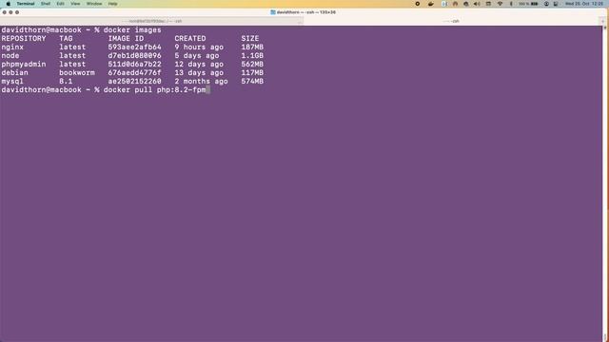Open the Shell menu
The image size is (609, 342).
[x=46, y=4]
